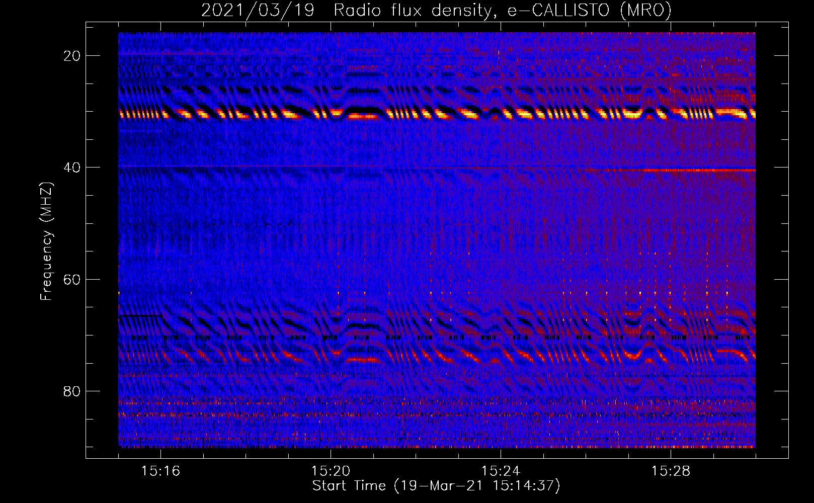Click the '15:28' time tick label
The width and height of the screenshot is (814, 503).
point(671,471)
